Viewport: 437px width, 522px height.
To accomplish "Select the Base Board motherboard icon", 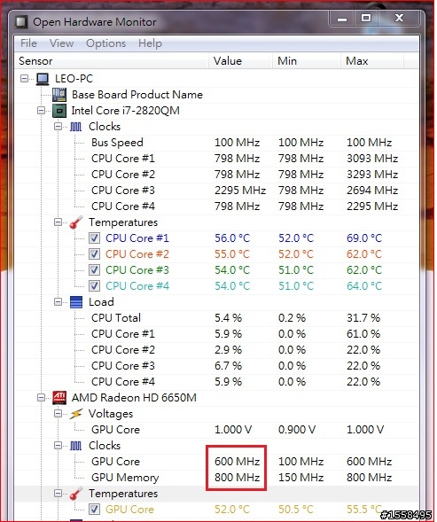I will [x=59, y=95].
